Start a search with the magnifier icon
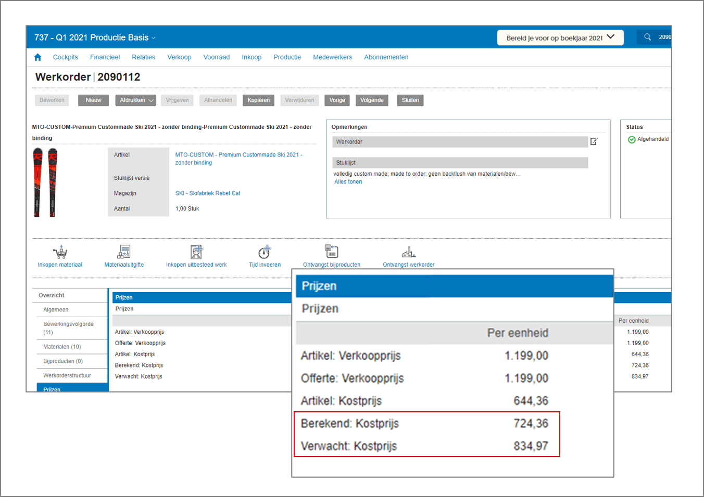 [647, 37]
